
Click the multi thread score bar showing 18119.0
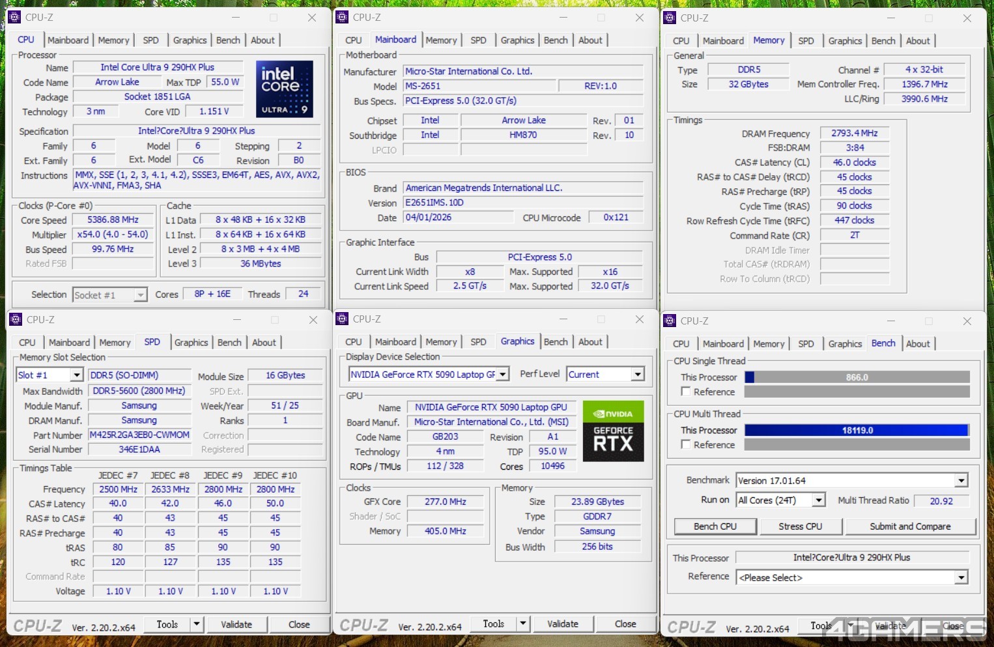(857, 430)
